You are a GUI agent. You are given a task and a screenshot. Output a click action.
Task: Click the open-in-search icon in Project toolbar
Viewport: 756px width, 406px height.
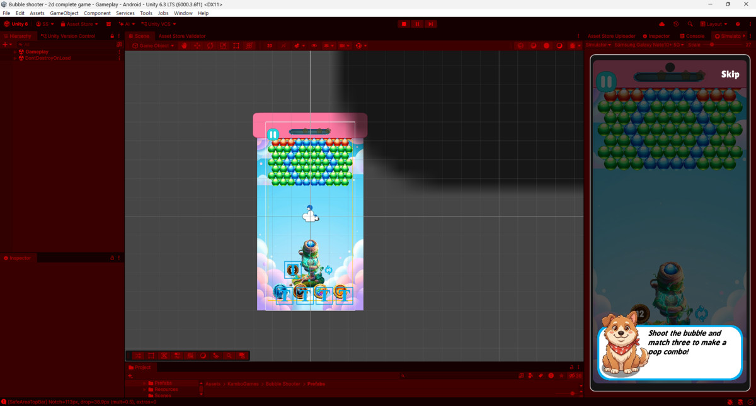(x=521, y=376)
